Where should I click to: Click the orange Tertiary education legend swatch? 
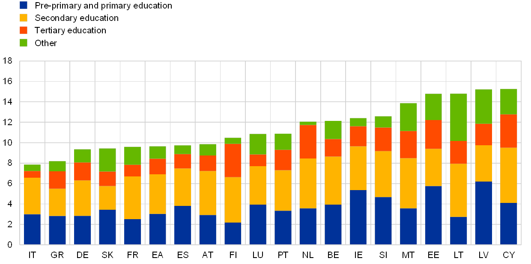[24, 30]
